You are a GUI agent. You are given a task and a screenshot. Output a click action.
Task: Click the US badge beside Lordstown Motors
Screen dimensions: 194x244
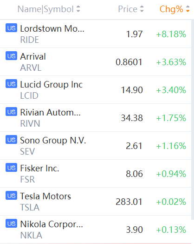(x=11, y=28)
